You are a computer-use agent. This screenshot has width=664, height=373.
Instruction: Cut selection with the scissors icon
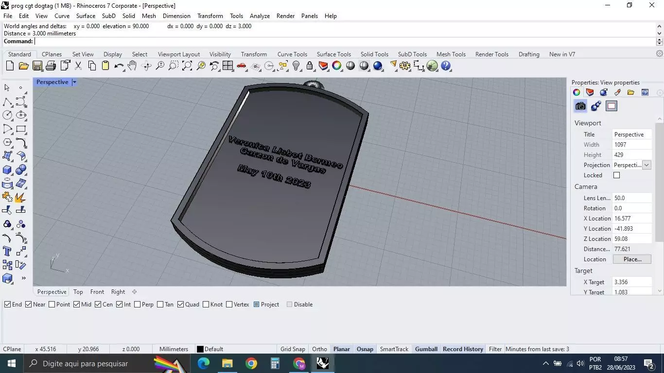(78, 66)
